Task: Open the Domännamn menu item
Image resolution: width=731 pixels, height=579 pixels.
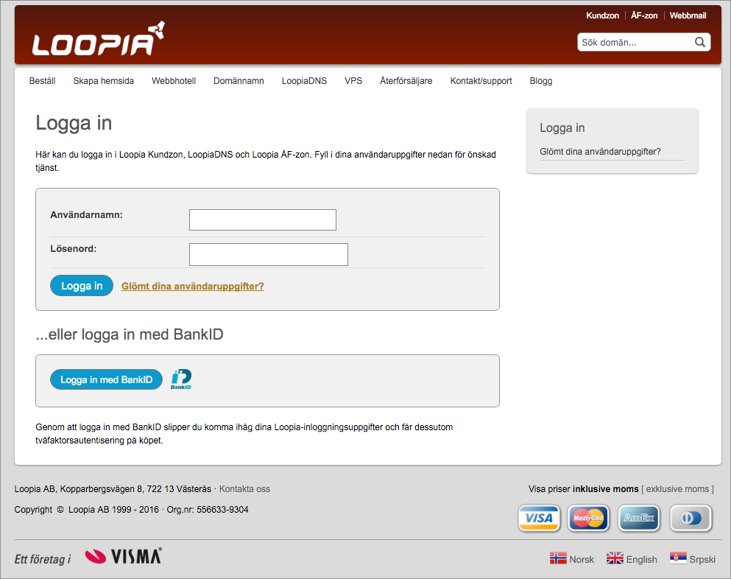Action: tap(239, 81)
